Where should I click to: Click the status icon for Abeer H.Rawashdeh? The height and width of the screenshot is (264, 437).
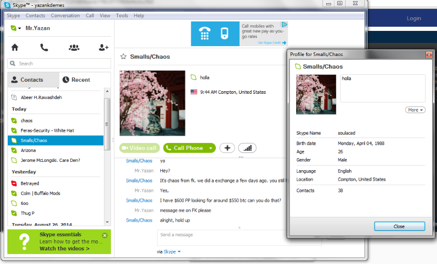pos(14,97)
